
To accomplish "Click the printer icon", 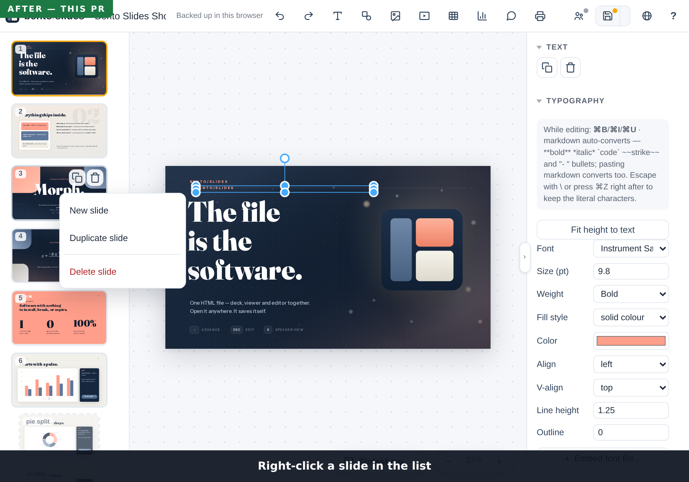I will click(540, 16).
